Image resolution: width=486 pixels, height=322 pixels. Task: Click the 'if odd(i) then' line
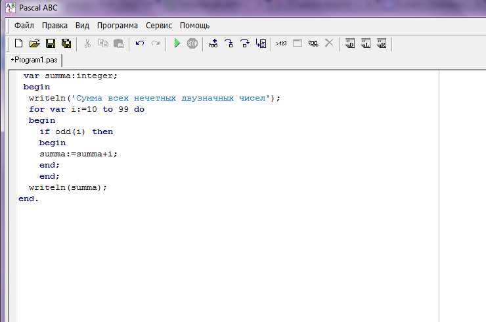tap(76, 131)
